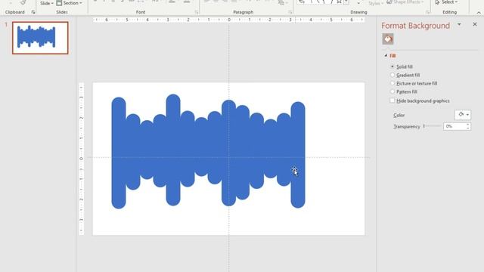The image size is (484, 272).
Task: Open Clipboard group dialog launcher
Action: (x=33, y=12)
